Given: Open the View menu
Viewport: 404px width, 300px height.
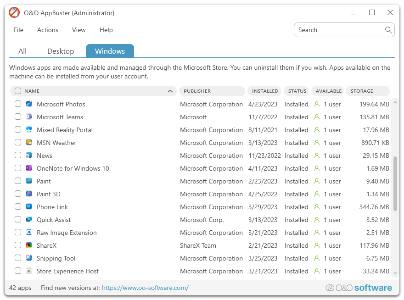Looking at the screenshot, I should pyautogui.click(x=79, y=30).
